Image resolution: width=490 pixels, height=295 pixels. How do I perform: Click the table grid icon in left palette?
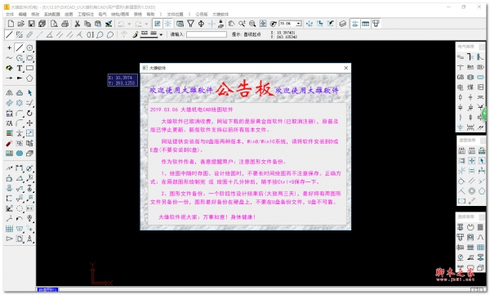click(x=9, y=229)
